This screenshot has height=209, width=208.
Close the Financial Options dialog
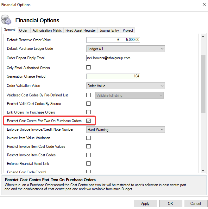[203, 5]
